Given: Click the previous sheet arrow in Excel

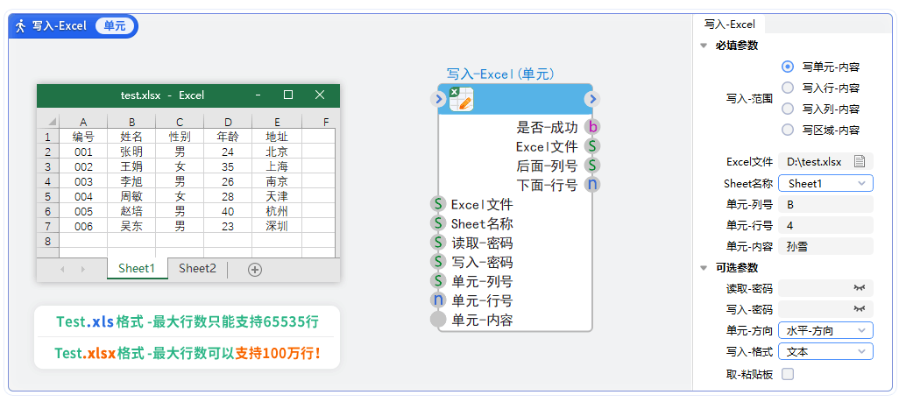Looking at the screenshot, I should 62,269.
